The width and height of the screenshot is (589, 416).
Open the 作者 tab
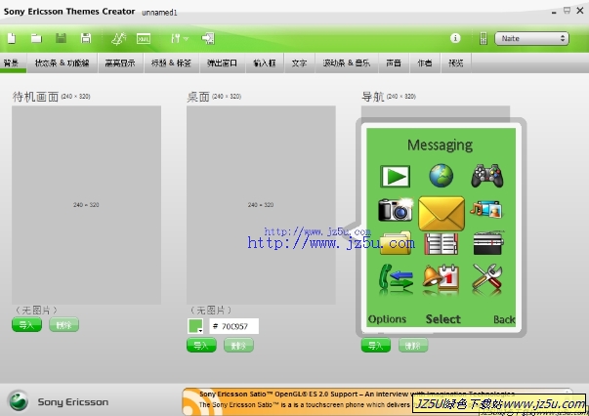click(x=425, y=63)
